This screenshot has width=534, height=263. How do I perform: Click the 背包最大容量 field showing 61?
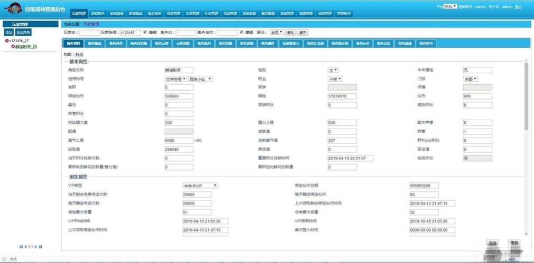pyautogui.click(x=197, y=212)
